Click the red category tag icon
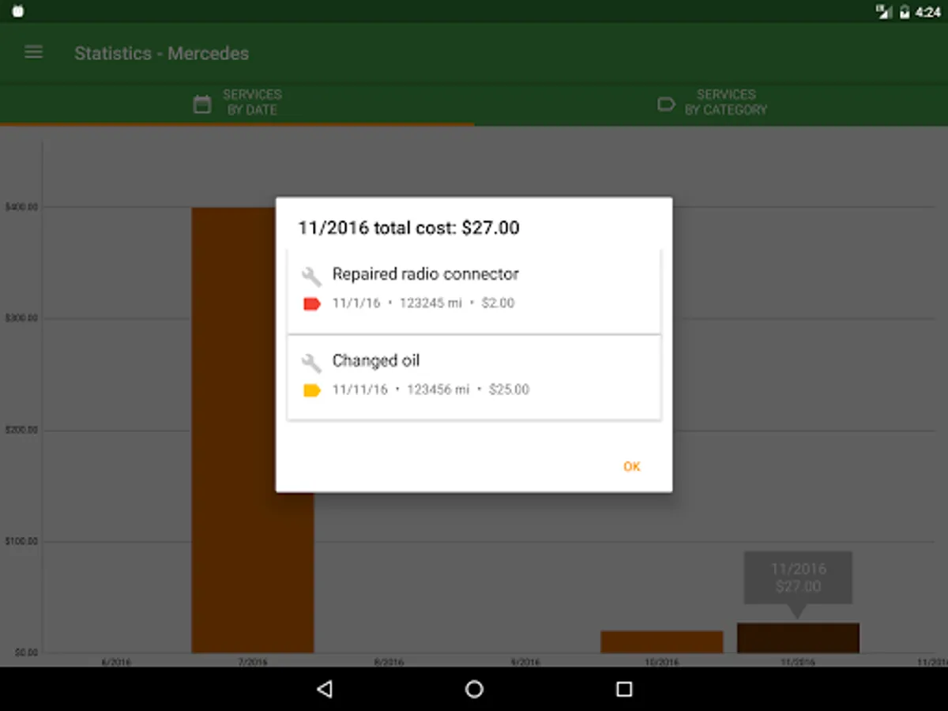 point(312,303)
